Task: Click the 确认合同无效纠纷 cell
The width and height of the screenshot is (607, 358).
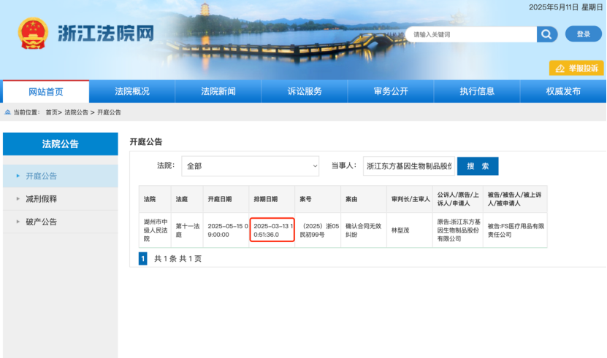Action: [x=364, y=230]
